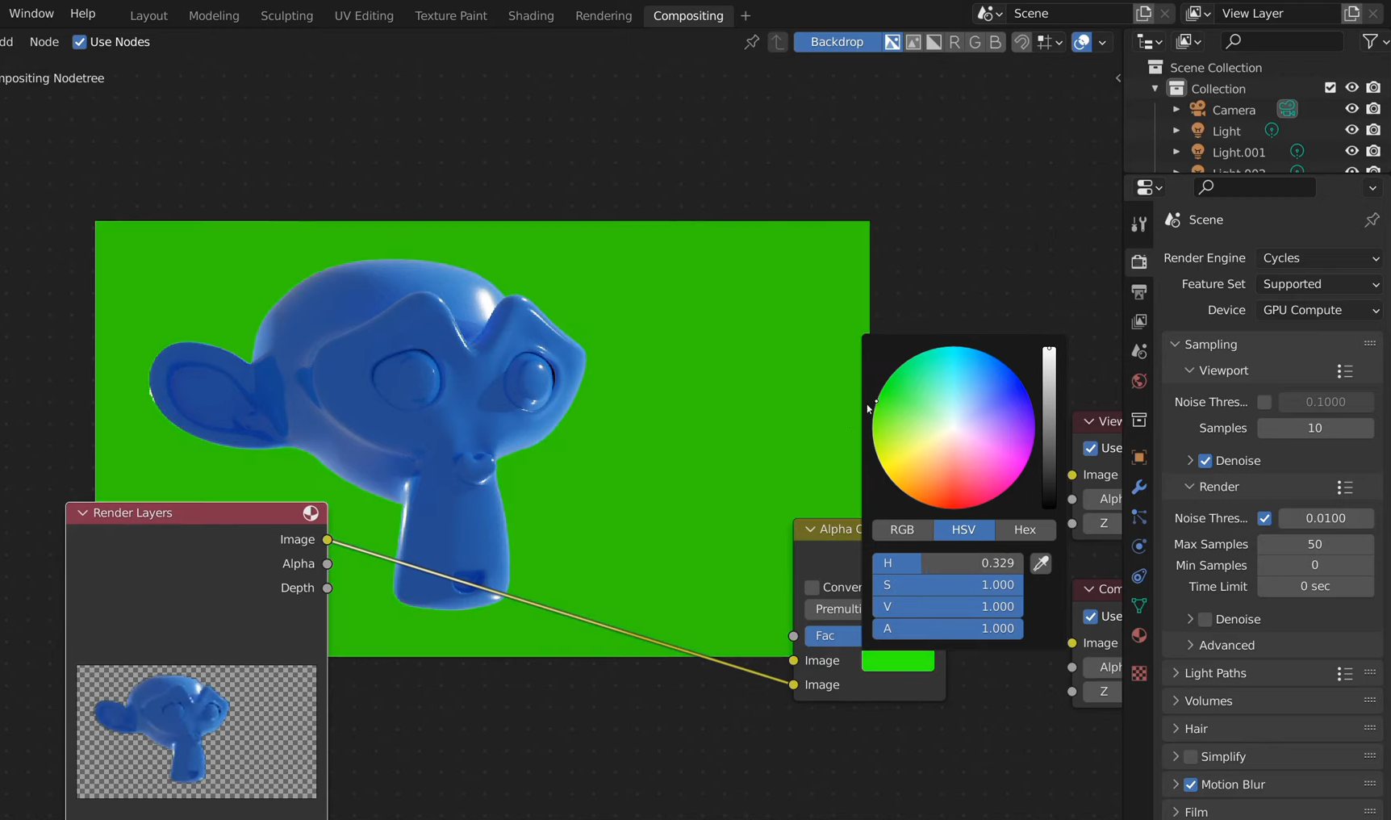Disable the Use Nodes checkbox
The width and height of the screenshot is (1391, 820).
point(79,42)
